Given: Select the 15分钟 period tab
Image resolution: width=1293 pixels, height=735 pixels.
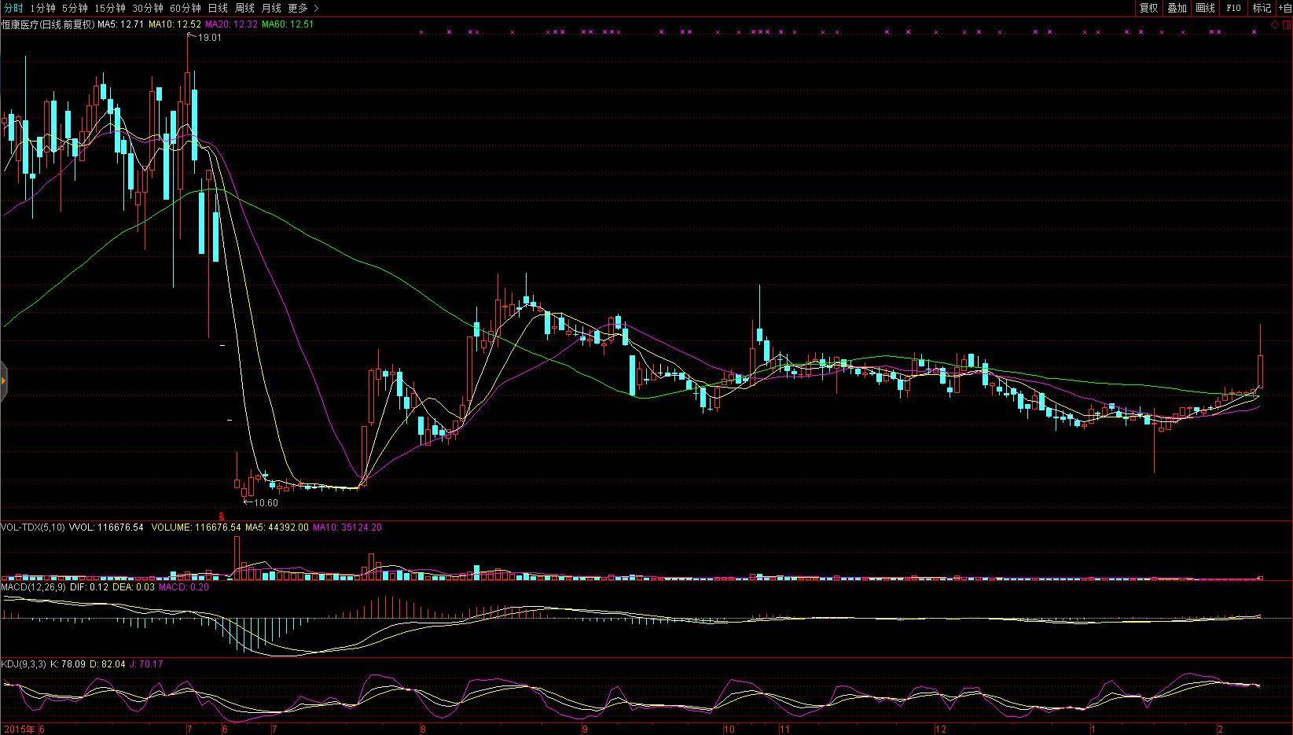Looking at the screenshot, I should point(109,8).
